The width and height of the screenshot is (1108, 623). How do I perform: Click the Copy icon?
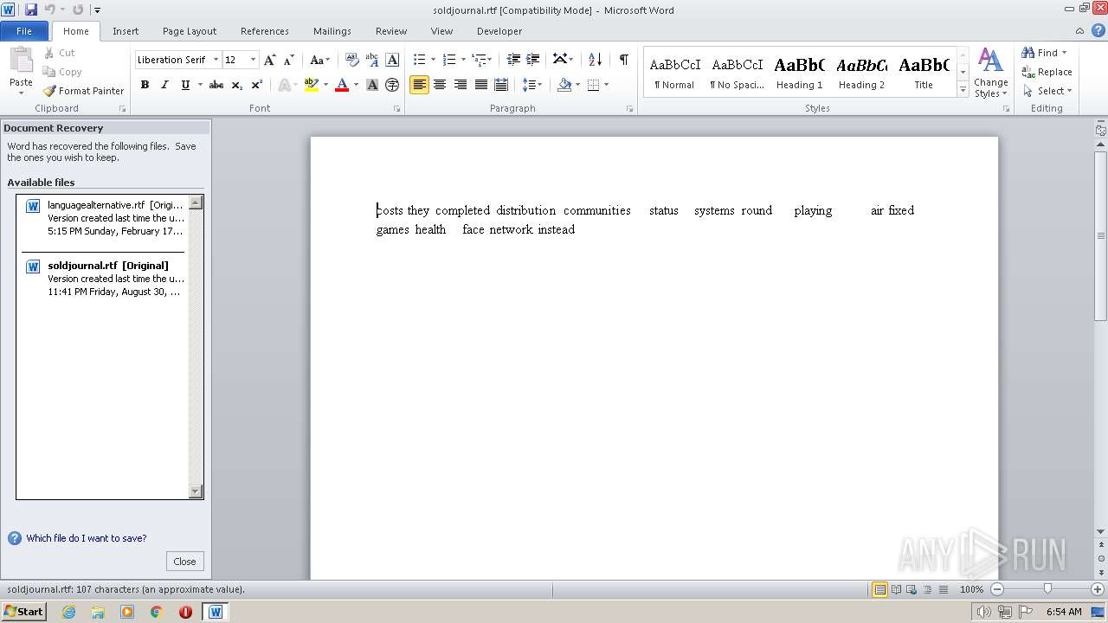point(62,72)
